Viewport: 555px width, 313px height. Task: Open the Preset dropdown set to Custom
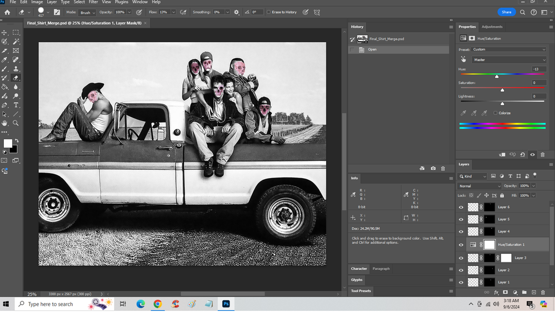(x=509, y=49)
